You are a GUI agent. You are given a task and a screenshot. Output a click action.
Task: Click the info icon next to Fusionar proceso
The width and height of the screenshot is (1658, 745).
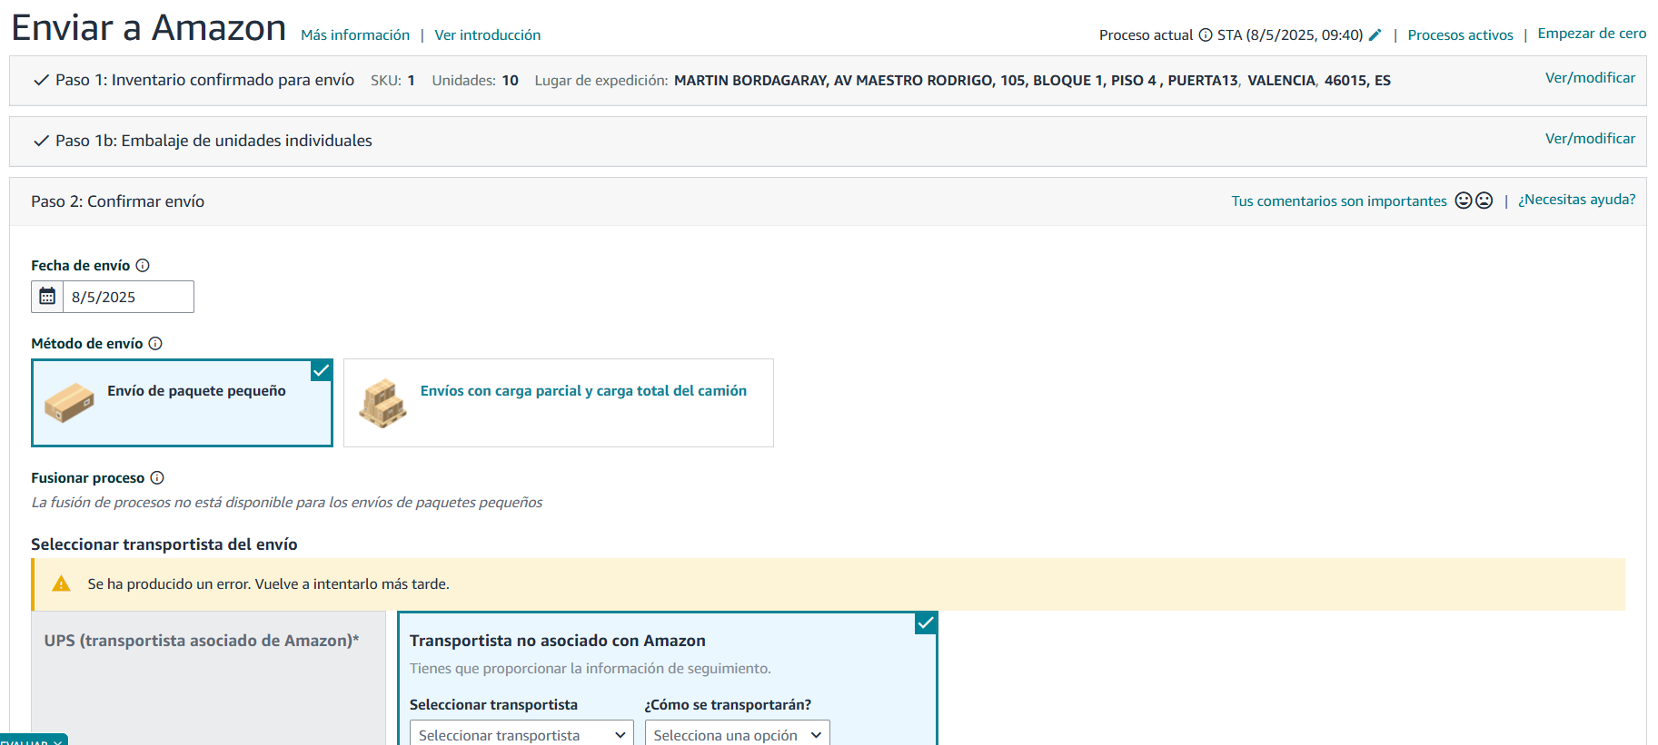[157, 477]
